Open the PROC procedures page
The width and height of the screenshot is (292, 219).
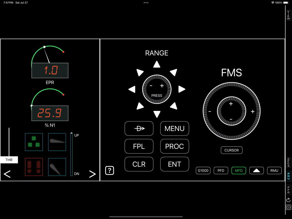[175, 146]
